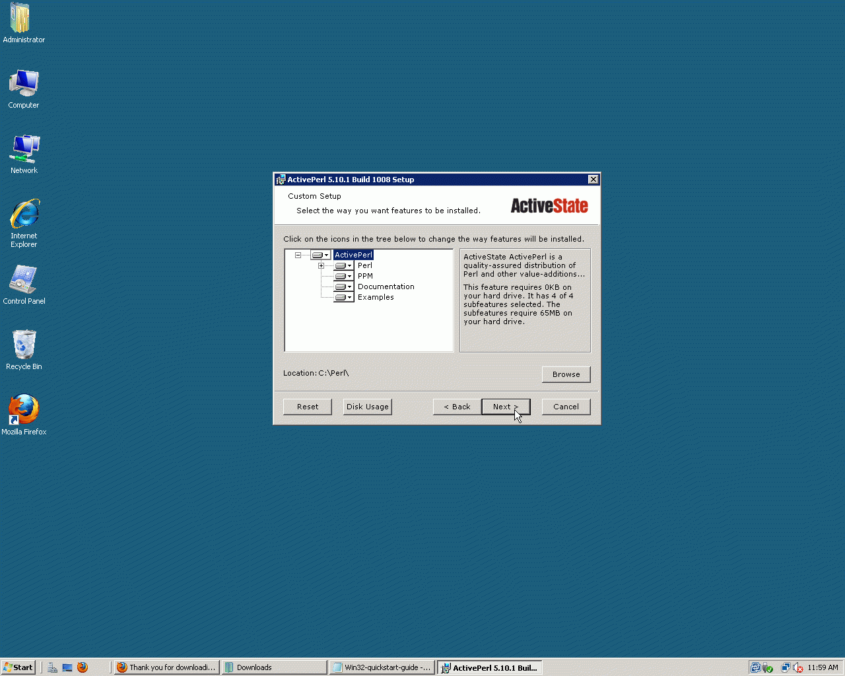Select the Mozilla Firefox desktop shortcut

point(24,415)
